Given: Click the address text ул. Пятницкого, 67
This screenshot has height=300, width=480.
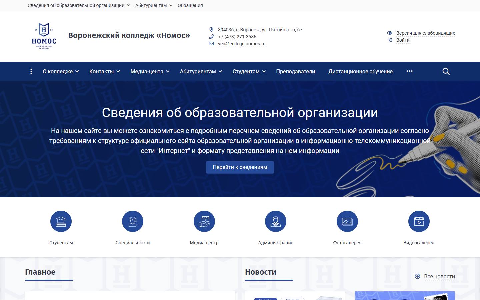Looking at the screenshot, I should pos(282,30).
